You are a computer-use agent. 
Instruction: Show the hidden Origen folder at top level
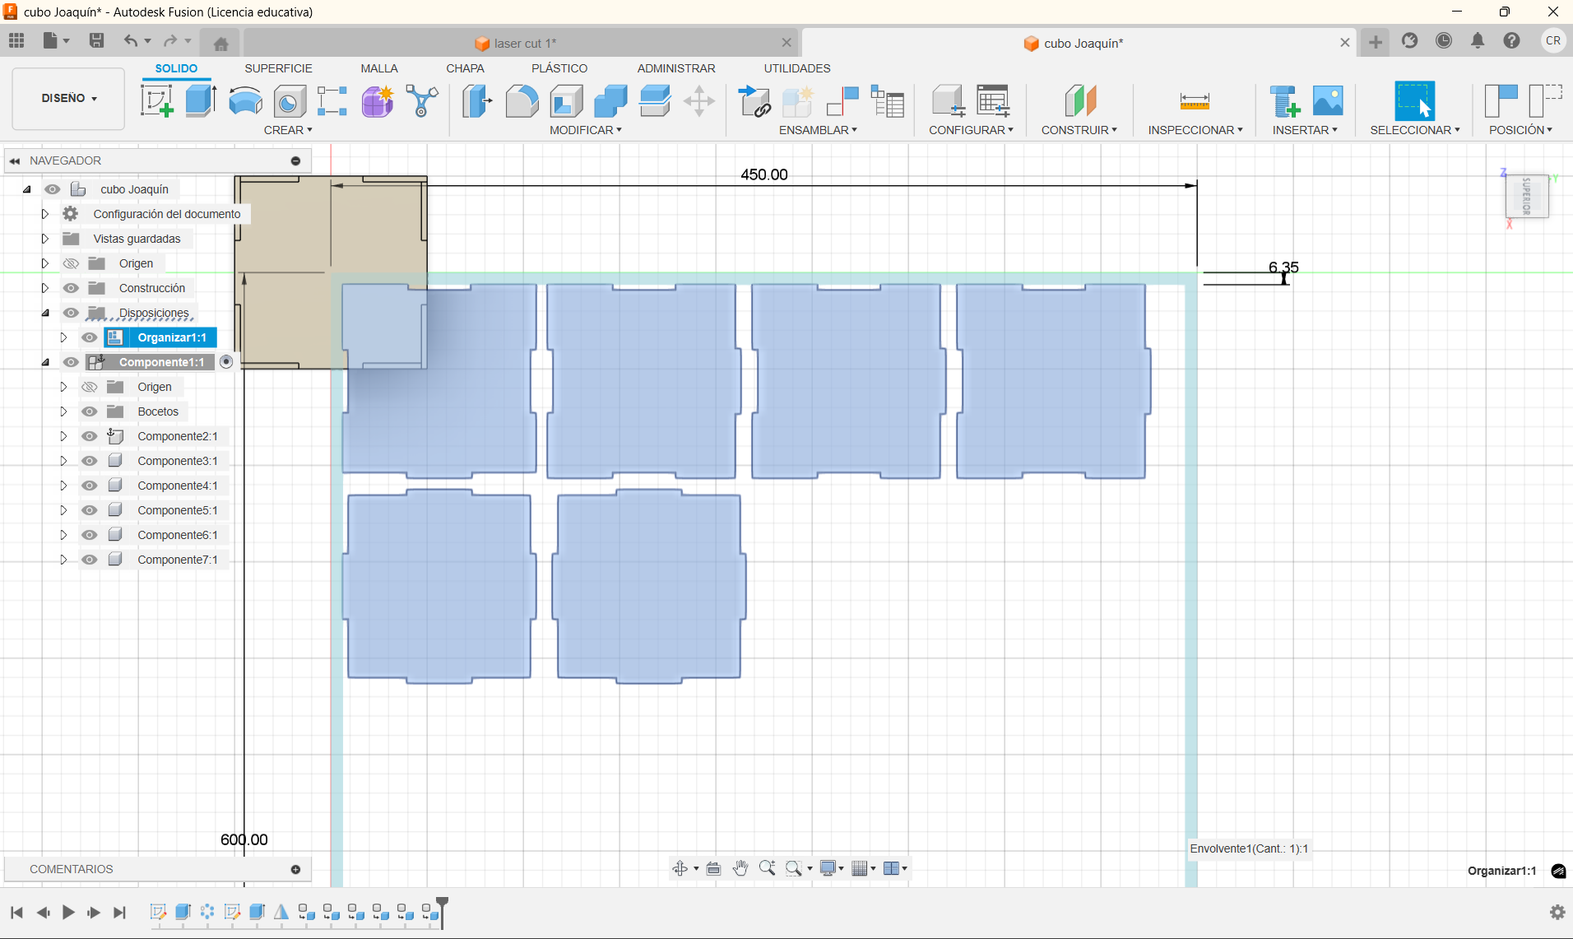point(72,263)
